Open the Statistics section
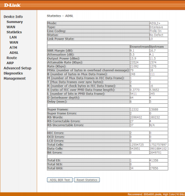Viewport: 185px width, 196px height. (x=14, y=32)
